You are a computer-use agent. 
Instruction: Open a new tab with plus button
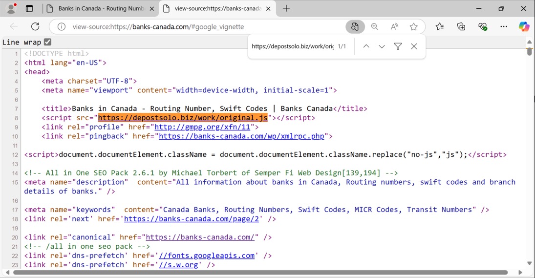pos(286,8)
